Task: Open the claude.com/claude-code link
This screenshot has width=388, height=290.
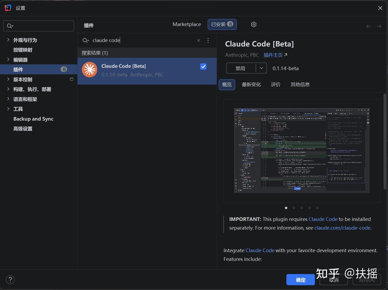Action: [x=342, y=228]
